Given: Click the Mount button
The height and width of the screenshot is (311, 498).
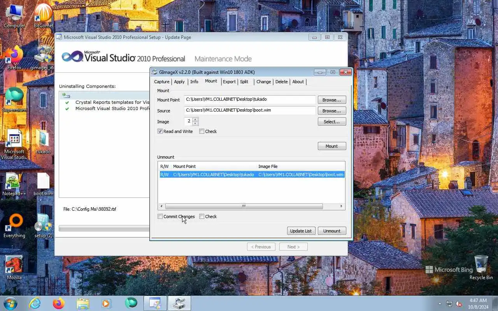Looking at the screenshot, I should click(332, 146).
